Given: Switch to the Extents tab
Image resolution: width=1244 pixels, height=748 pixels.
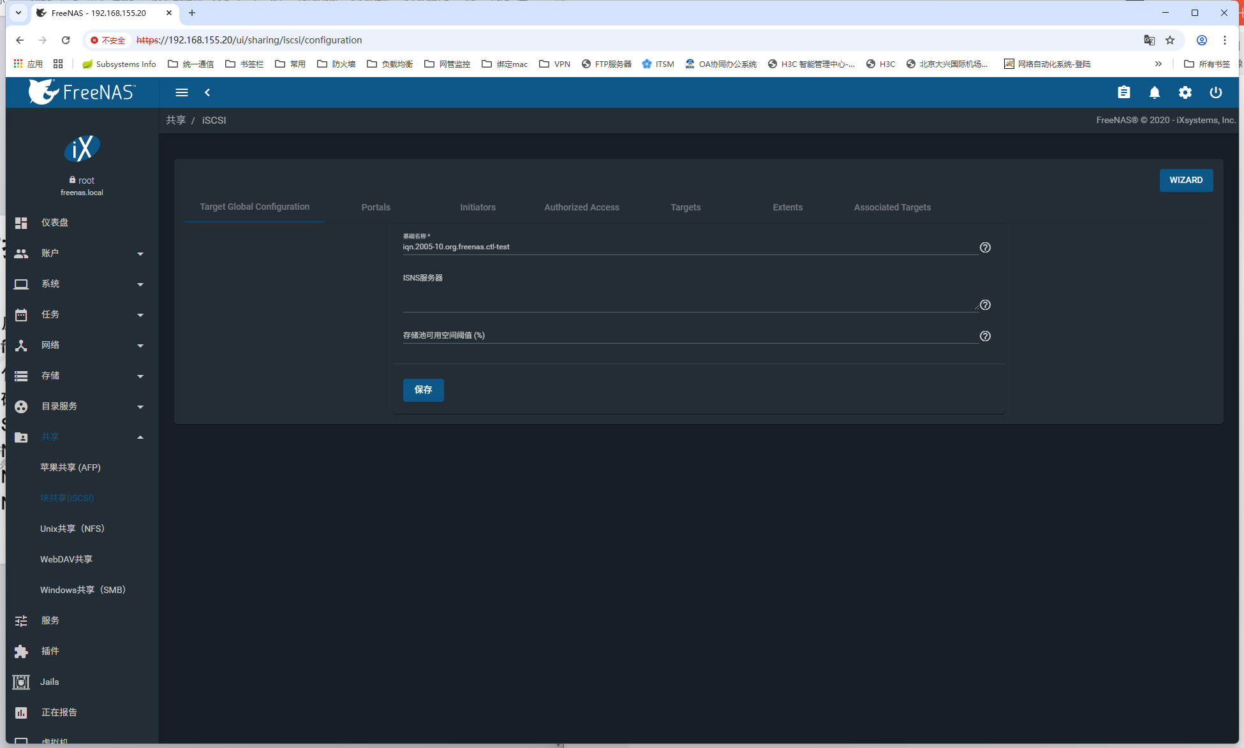Looking at the screenshot, I should (787, 207).
